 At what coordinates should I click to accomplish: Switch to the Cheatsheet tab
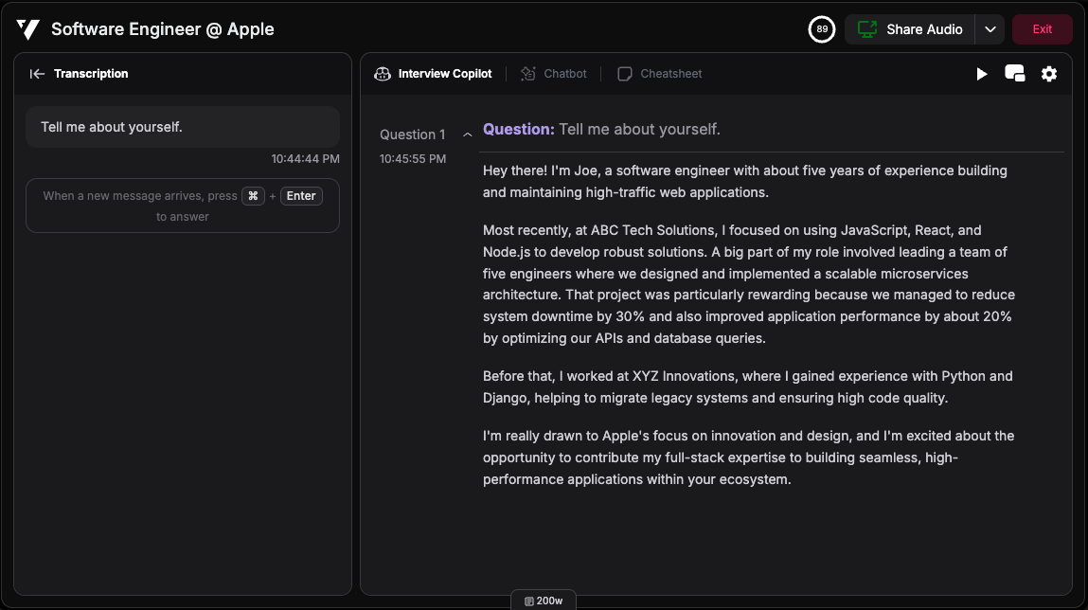click(670, 74)
